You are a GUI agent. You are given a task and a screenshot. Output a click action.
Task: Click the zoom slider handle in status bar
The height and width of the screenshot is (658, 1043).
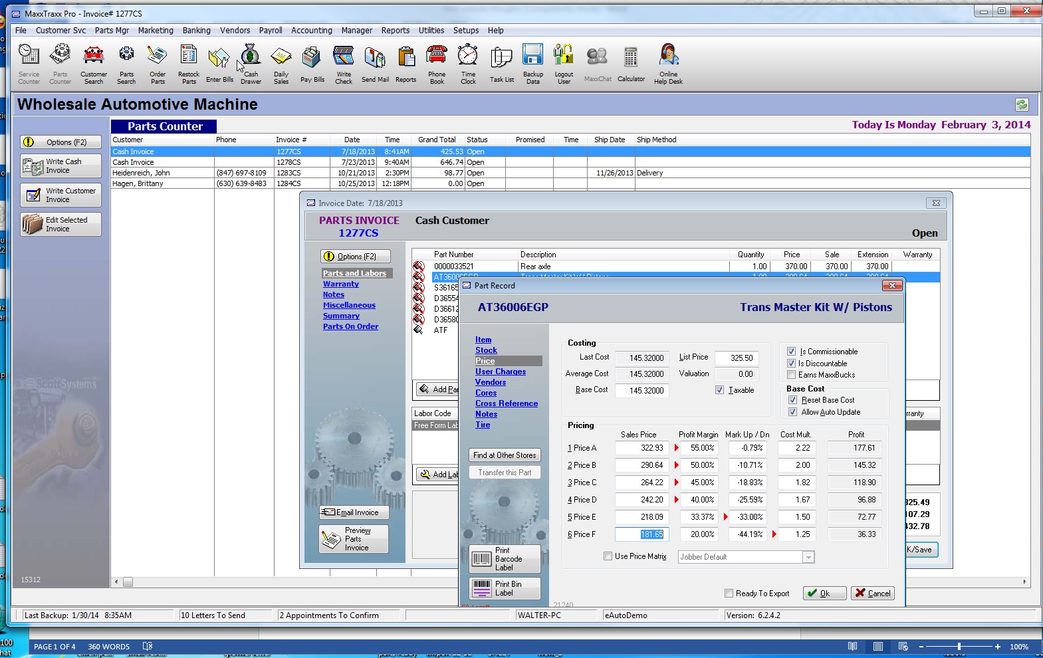coord(959,647)
